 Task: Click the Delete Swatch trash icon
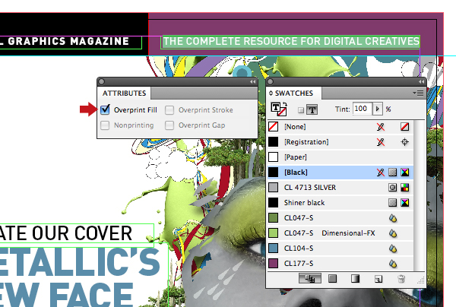[x=401, y=279]
